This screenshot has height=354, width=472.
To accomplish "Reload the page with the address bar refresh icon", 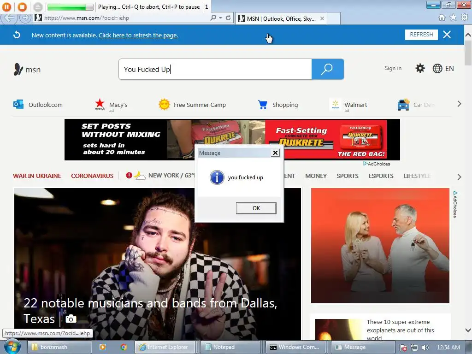I will point(228,18).
